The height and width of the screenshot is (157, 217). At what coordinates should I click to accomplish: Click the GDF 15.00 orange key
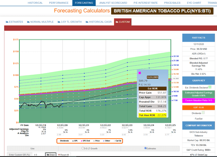(198, 107)
